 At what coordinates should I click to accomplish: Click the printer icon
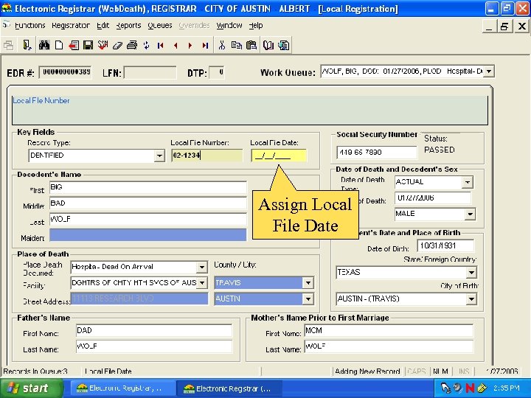coord(132,45)
